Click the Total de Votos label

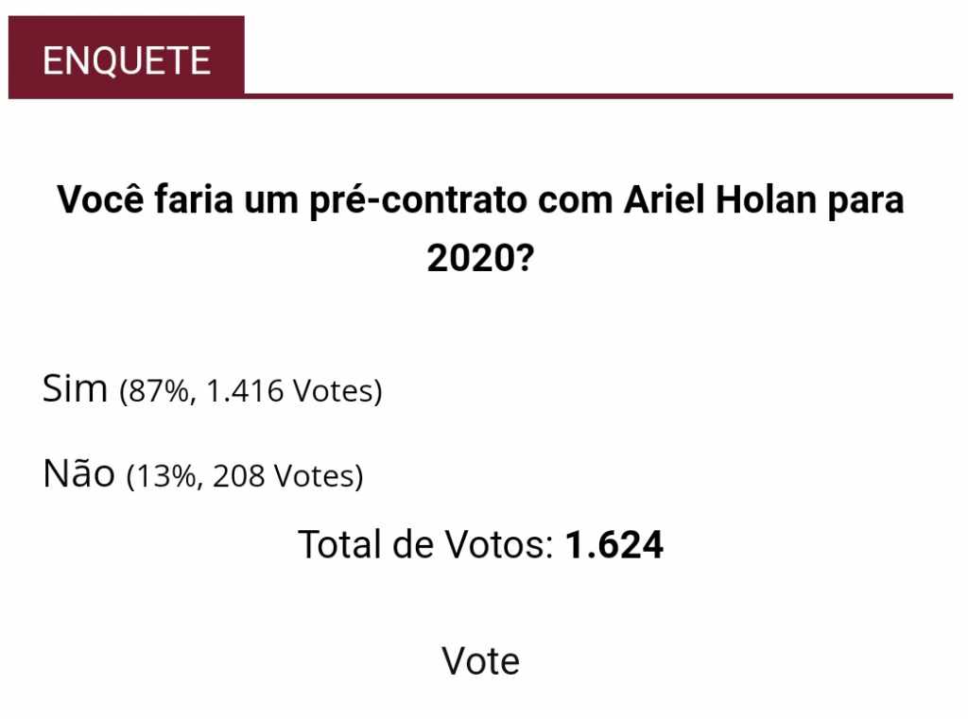[425, 544]
